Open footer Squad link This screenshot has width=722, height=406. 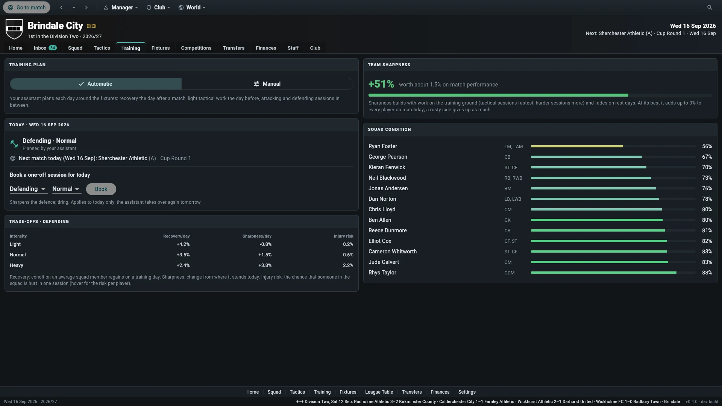pyautogui.click(x=274, y=392)
